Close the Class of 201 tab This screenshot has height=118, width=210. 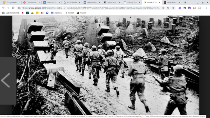(x=59, y=2)
